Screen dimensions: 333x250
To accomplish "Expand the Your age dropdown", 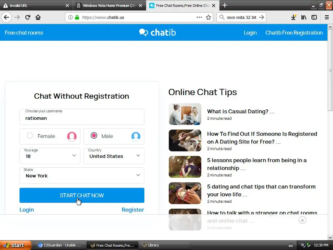I will pos(50,156).
